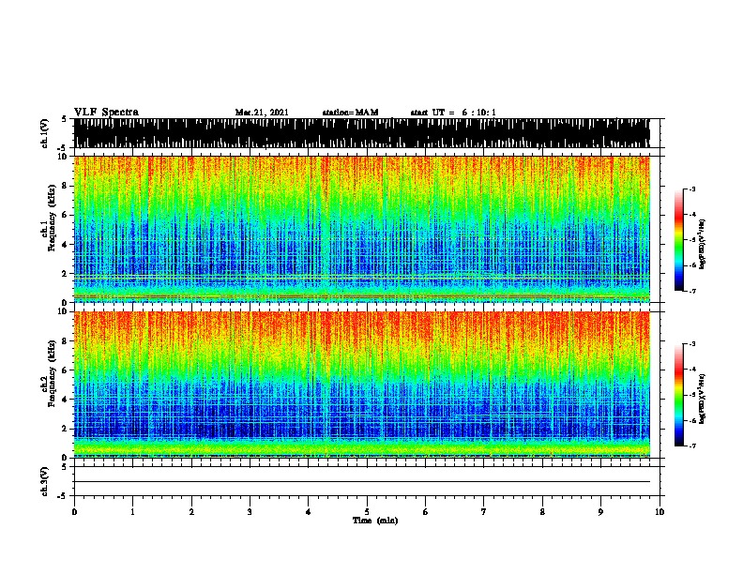Click the "4" kHz tick on ch.2 frequency axis

point(66,400)
